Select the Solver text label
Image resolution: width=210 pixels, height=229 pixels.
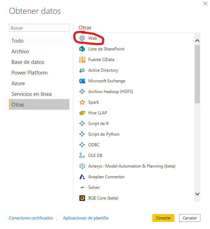94,187
